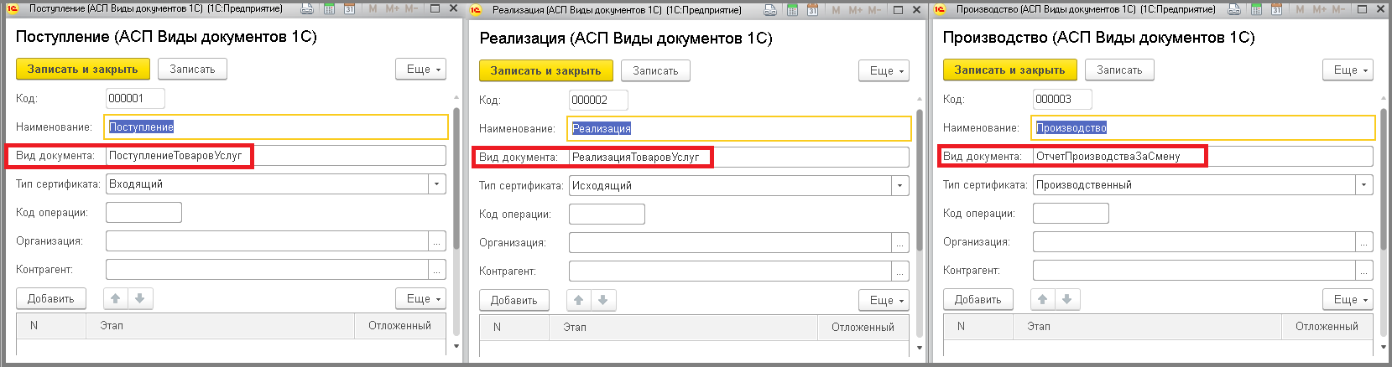
Task: Move row down arrow in Реализация window
Action: click(x=602, y=300)
